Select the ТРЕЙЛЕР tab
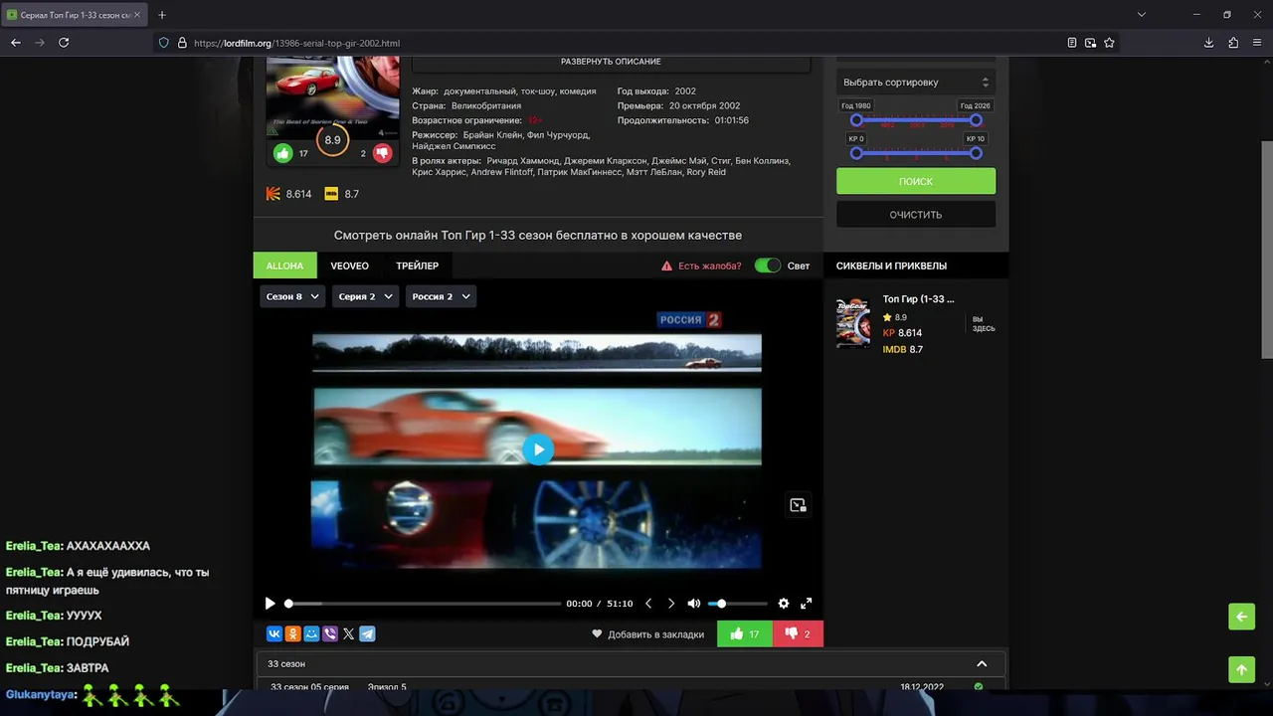This screenshot has height=716, width=1273. click(417, 266)
